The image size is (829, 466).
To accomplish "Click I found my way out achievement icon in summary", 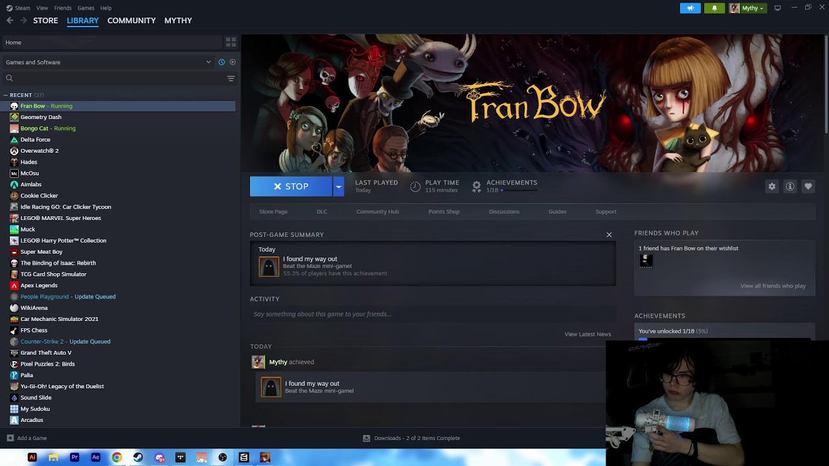I will pyautogui.click(x=269, y=266).
